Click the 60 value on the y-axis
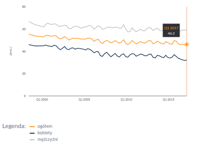The width and height of the screenshot is (213, 144). pos(24,29)
